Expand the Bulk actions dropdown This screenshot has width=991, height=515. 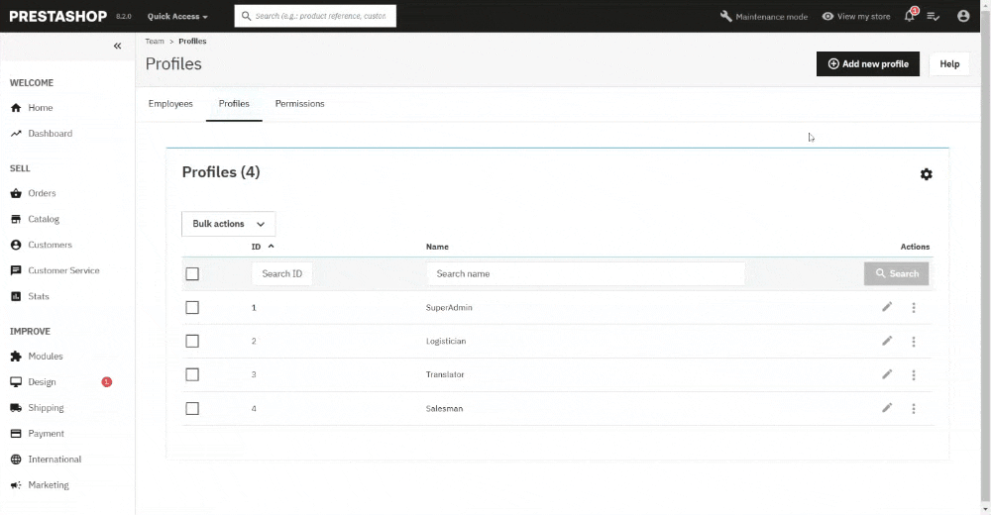tap(228, 224)
